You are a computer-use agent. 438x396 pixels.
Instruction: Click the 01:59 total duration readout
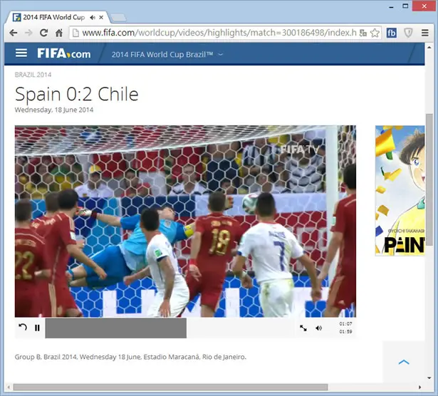[345, 331]
